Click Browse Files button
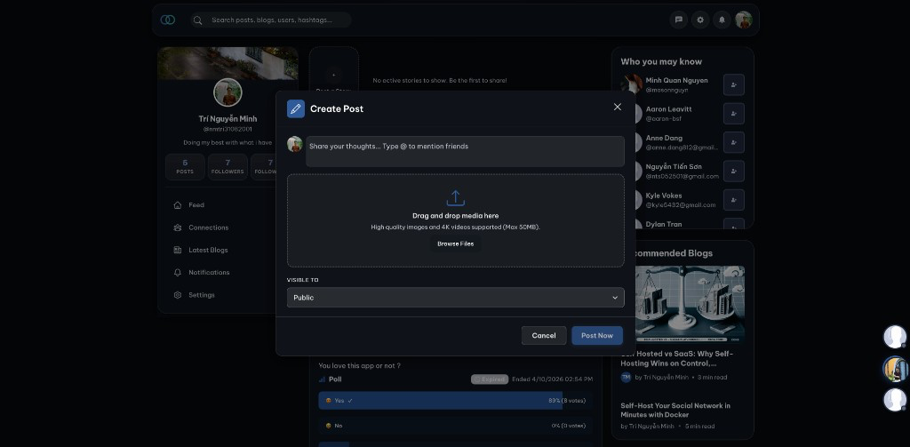Screen dimensions: 910x447 coord(456,243)
